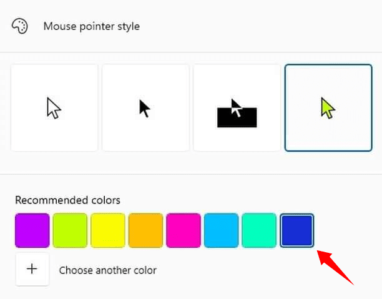Pick the sky blue recommended color

[x=221, y=230]
